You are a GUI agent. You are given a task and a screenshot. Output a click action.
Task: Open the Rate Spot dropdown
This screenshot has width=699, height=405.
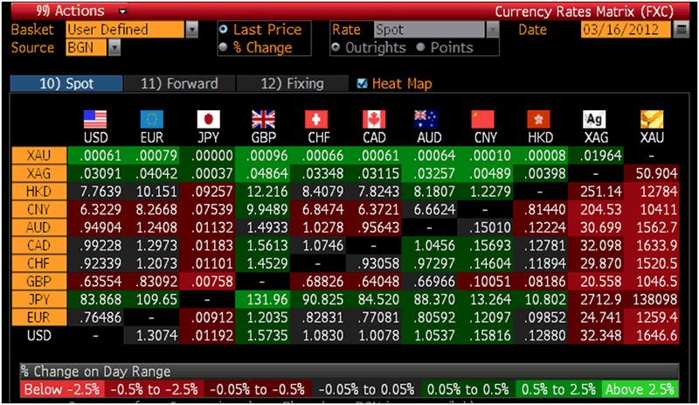coord(492,30)
